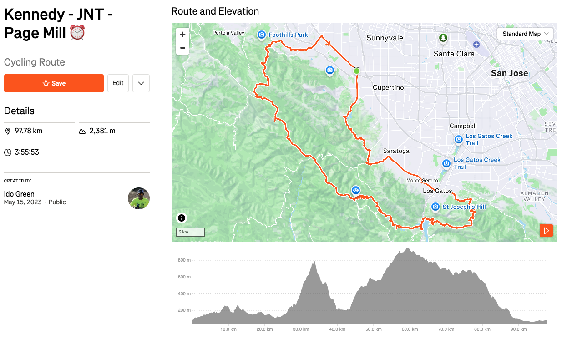Click Ido Green's profile avatar
The width and height of the screenshot is (562, 339).
139,198
